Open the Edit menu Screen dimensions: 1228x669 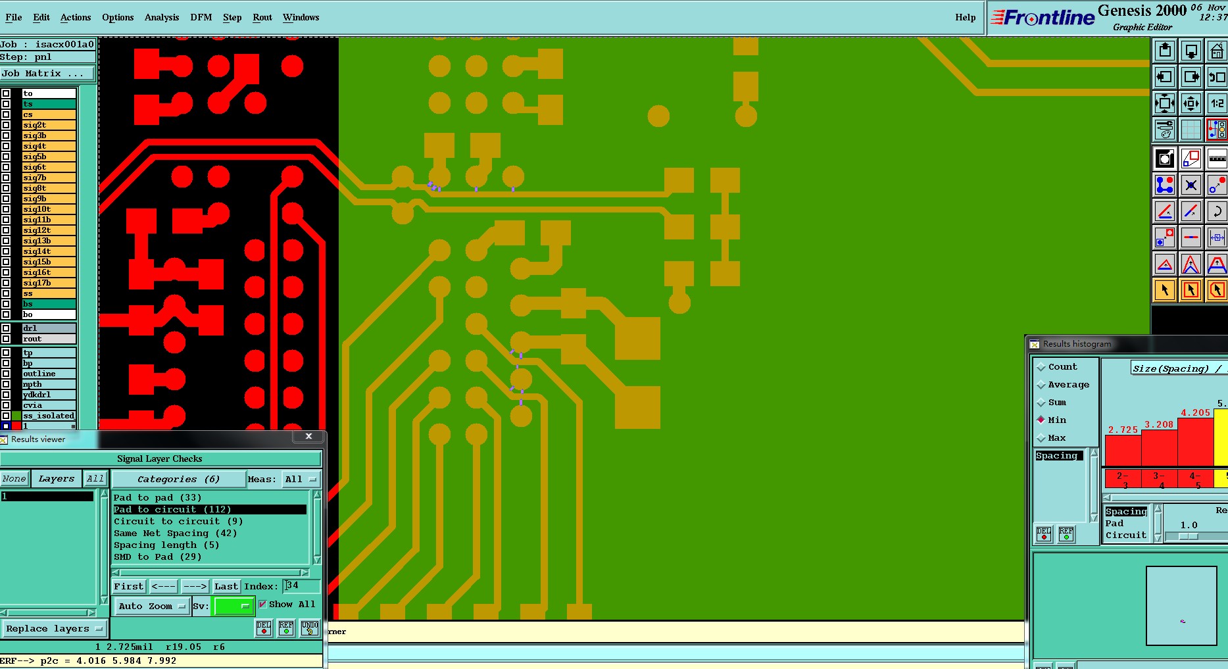click(41, 17)
